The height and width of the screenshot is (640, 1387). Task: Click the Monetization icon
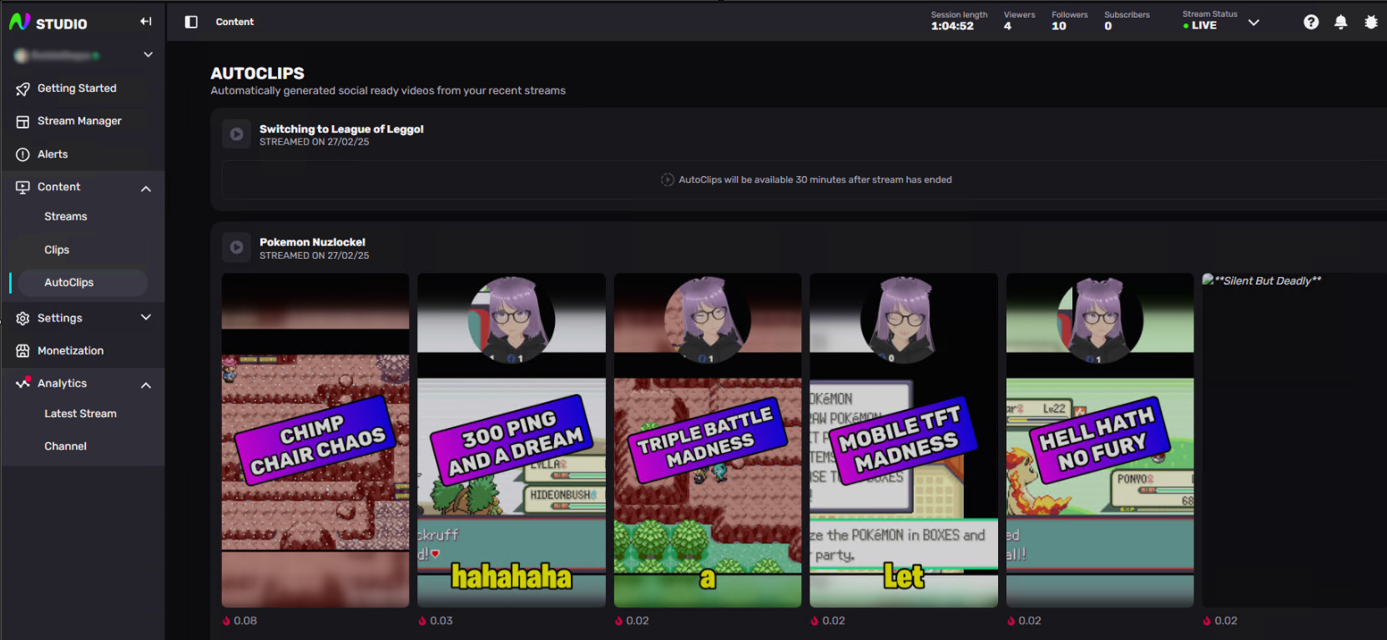[x=23, y=351]
